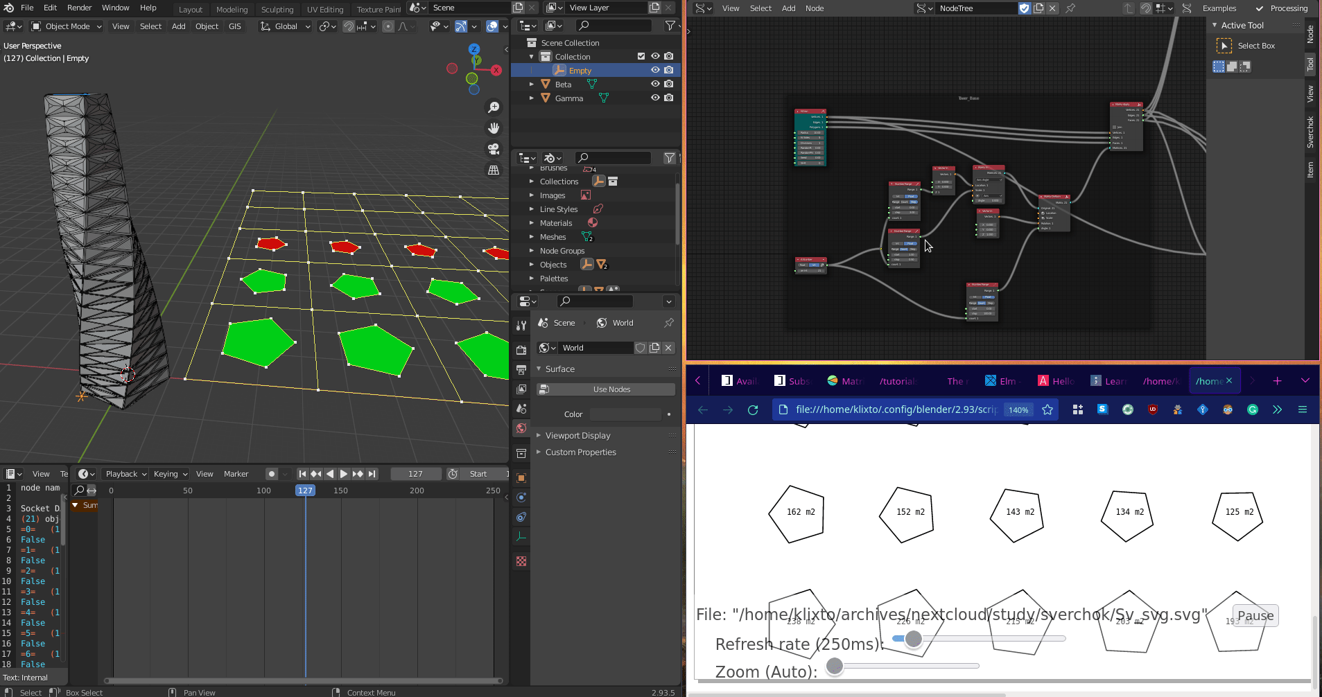This screenshot has height=697, width=1322.
Task: Pin the NodeTree in node editor
Action: (1070, 8)
